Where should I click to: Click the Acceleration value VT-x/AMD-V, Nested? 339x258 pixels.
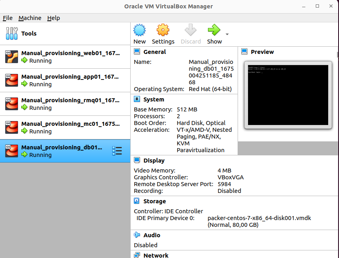(204, 130)
